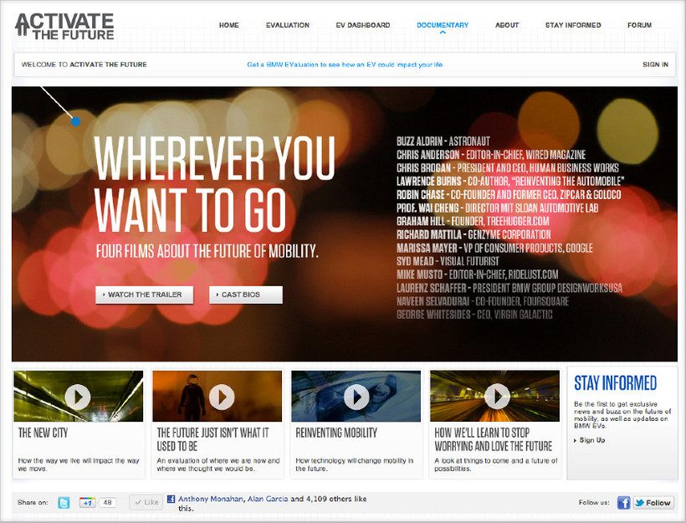Open Alan Garcia's profile link
Screen dimensions: 686x523
pos(268,499)
